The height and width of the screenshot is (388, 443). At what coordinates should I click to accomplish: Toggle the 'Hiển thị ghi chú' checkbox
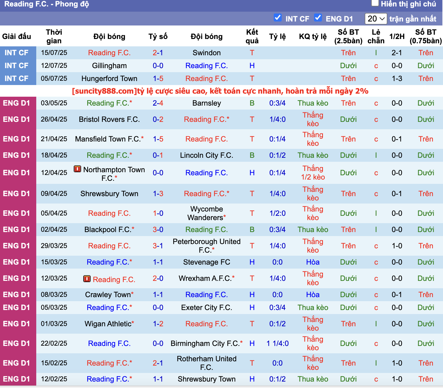click(x=375, y=3)
